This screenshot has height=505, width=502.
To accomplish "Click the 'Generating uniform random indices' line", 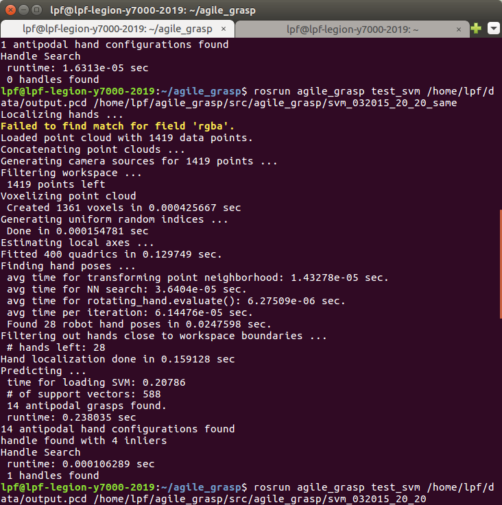I will pos(115,219).
